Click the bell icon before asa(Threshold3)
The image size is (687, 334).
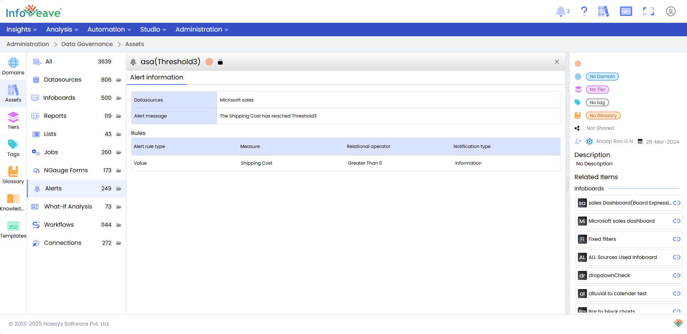(133, 62)
